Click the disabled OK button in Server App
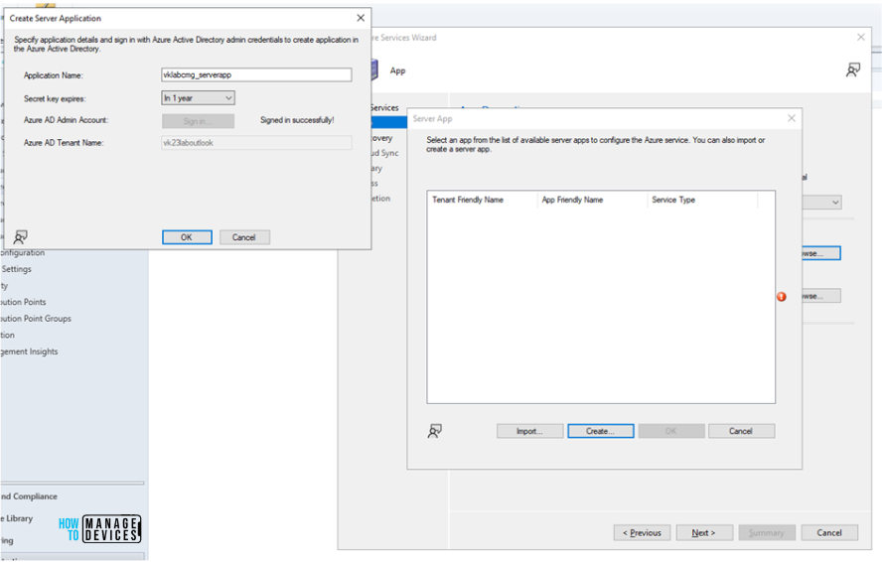884x562 pixels. (x=671, y=431)
